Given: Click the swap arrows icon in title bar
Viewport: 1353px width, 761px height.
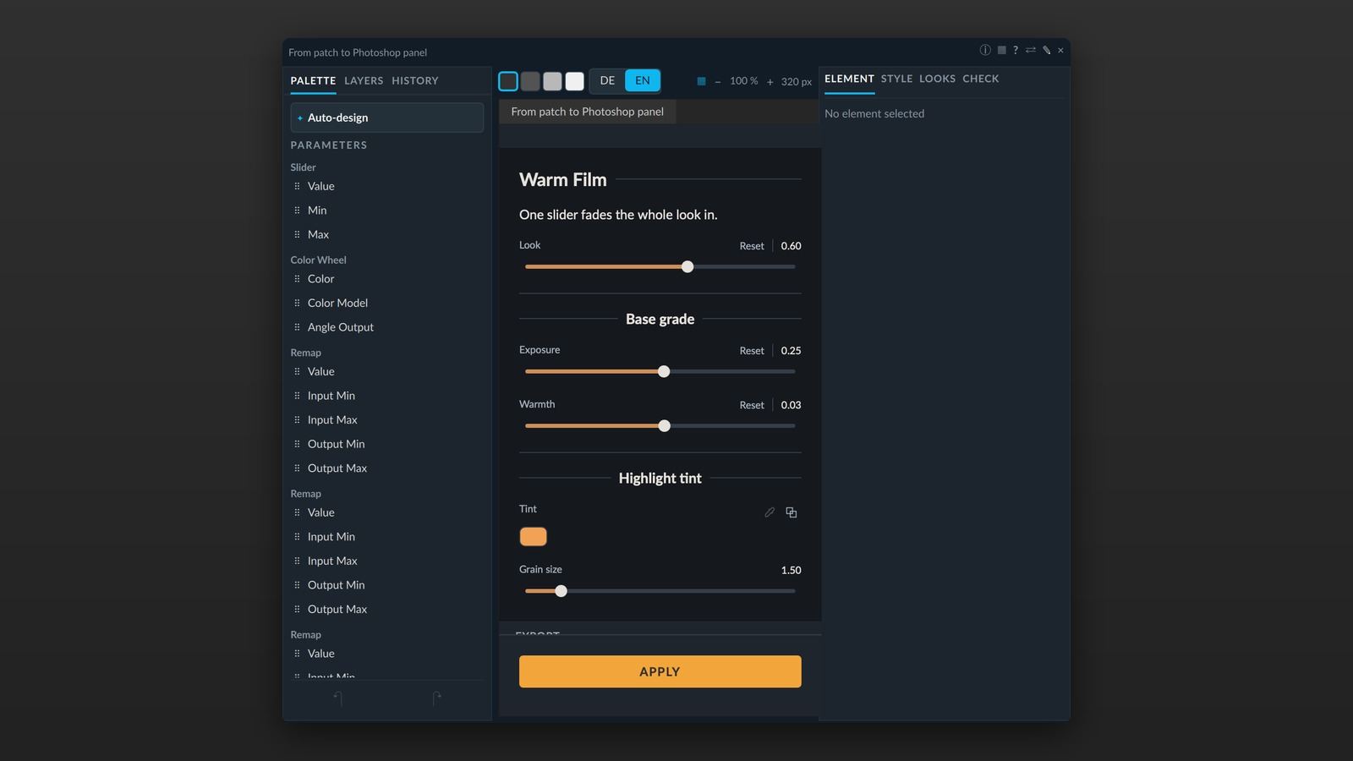Looking at the screenshot, I should (x=1031, y=51).
